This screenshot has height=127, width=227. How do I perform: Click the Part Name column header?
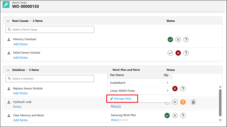(117, 75)
